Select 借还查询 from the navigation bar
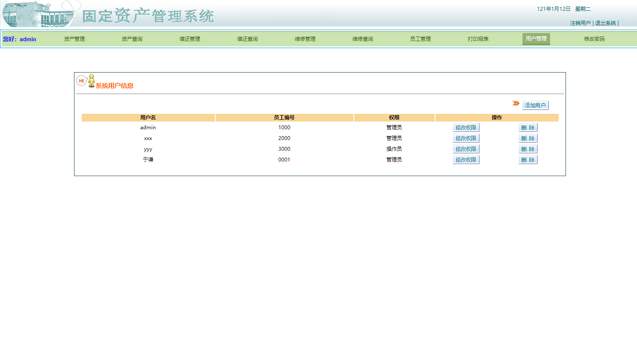This screenshot has height=350, width=637. coord(247,39)
